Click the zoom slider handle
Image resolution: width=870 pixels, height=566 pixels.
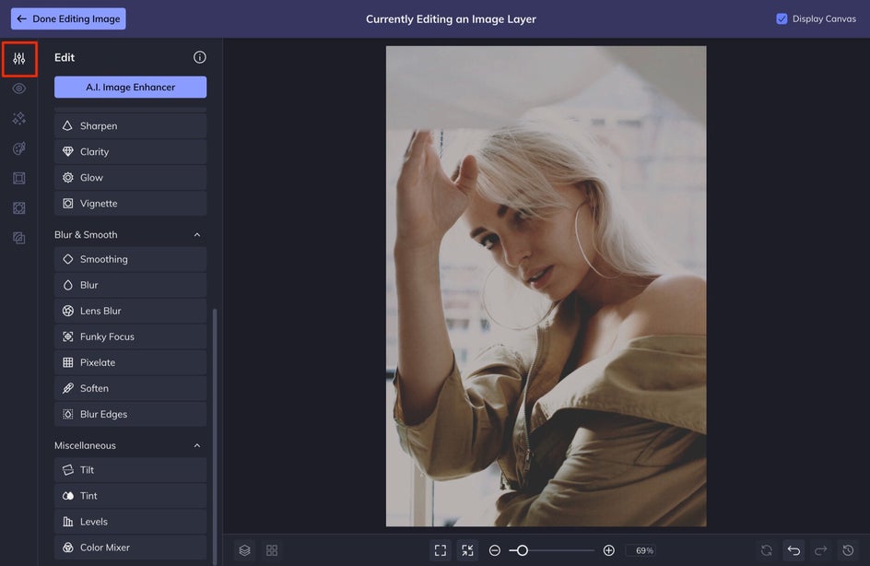(522, 550)
